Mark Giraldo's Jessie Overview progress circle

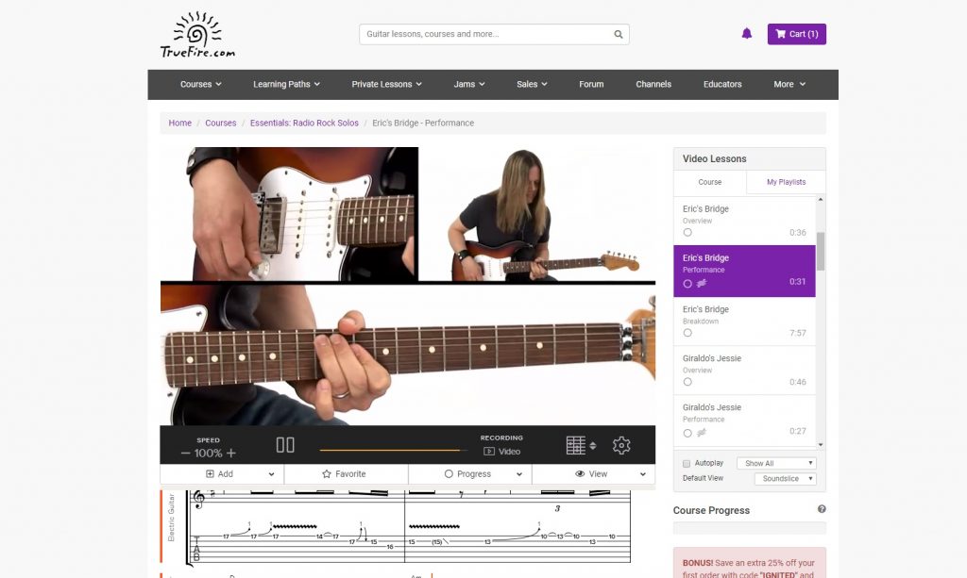click(687, 382)
